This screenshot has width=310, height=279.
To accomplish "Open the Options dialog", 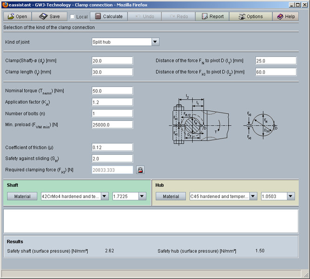I will click(x=251, y=16).
